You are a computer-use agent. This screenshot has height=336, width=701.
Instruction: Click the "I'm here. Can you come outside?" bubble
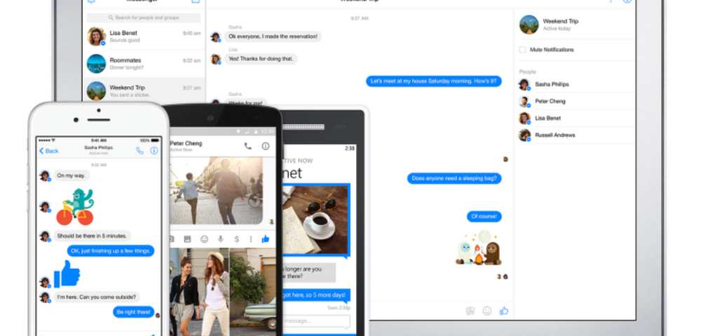point(97,297)
